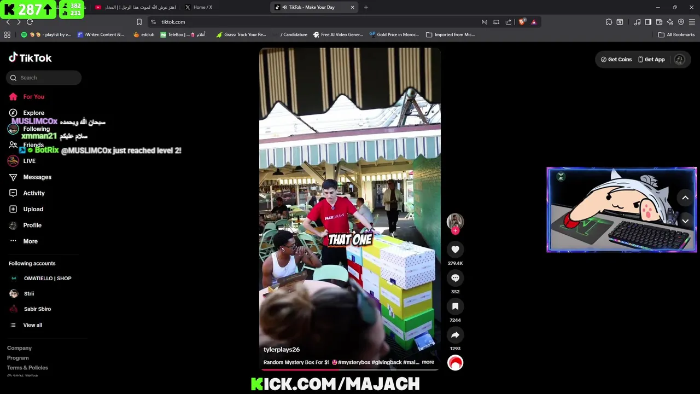
Task: Expand Company footer section
Action: tap(19, 348)
